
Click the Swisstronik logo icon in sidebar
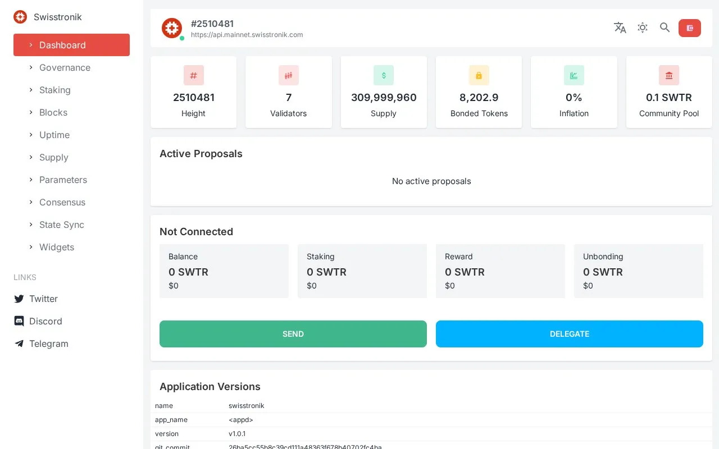pyautogui.click(x=20, y=17)
